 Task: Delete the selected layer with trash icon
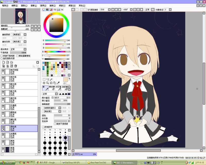[x=15, y=66]
